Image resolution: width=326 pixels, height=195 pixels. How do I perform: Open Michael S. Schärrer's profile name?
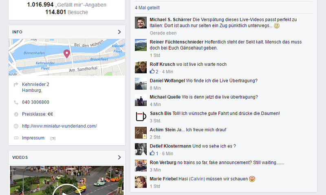click(x=170, y=19)
